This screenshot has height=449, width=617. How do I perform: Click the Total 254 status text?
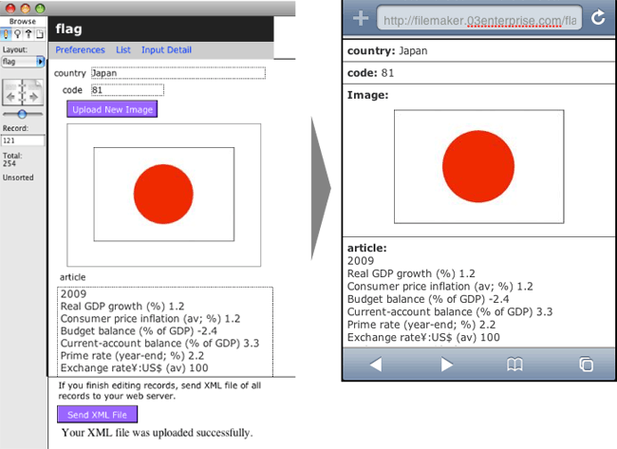click(12, 159)
